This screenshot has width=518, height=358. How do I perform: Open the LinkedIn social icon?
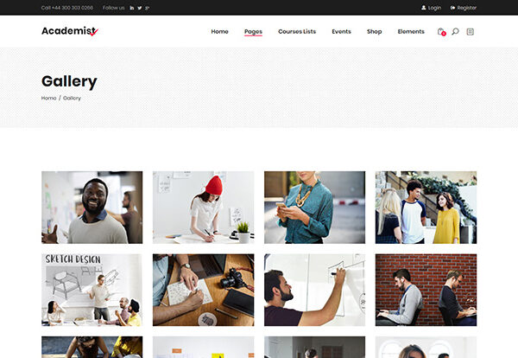pos(132,8)
